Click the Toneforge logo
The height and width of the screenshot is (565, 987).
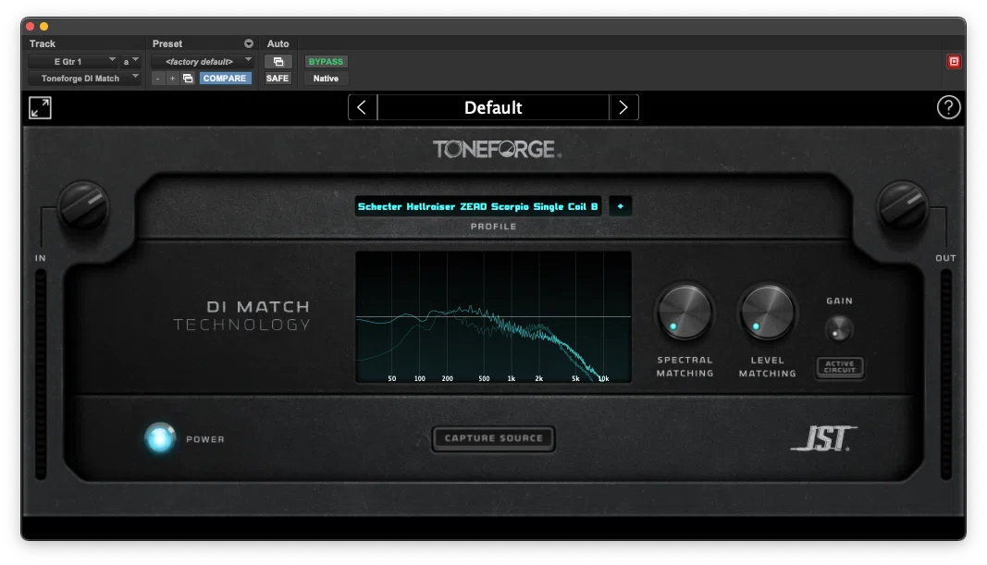click(497, 150)
